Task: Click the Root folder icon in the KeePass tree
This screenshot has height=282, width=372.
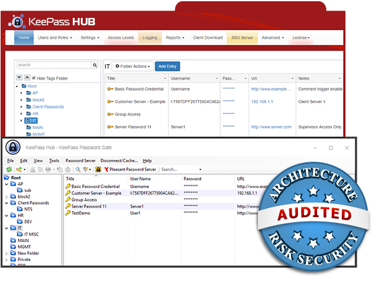Action: tap(6, 178)
